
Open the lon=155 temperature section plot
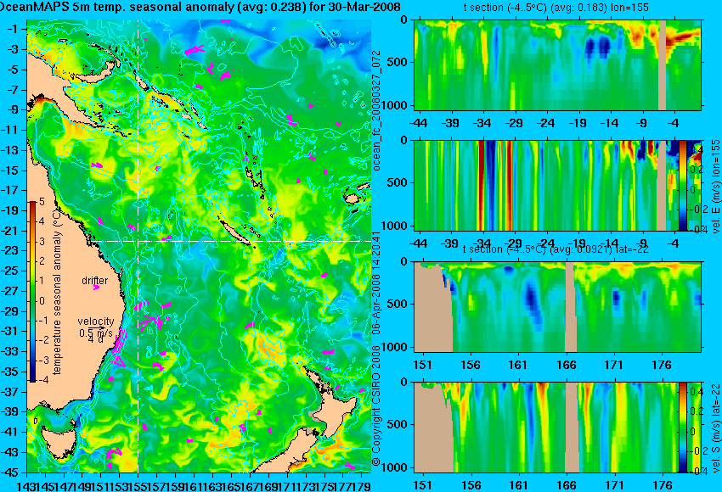point(557,64)
